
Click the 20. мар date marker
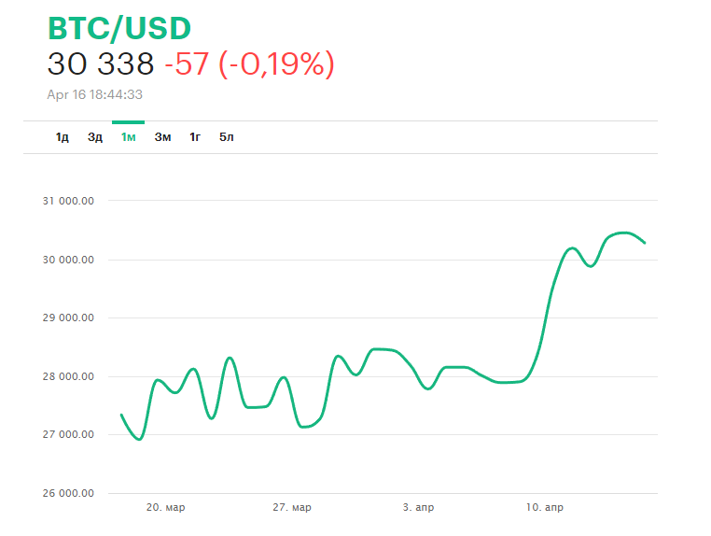click(165, 508)
